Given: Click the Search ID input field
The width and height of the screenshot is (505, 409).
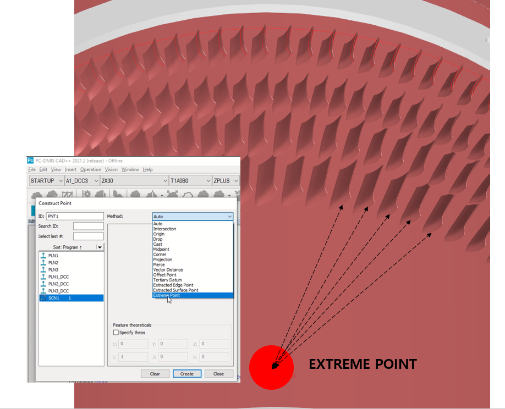Looking at the screenshot, I should click(88, 226).
